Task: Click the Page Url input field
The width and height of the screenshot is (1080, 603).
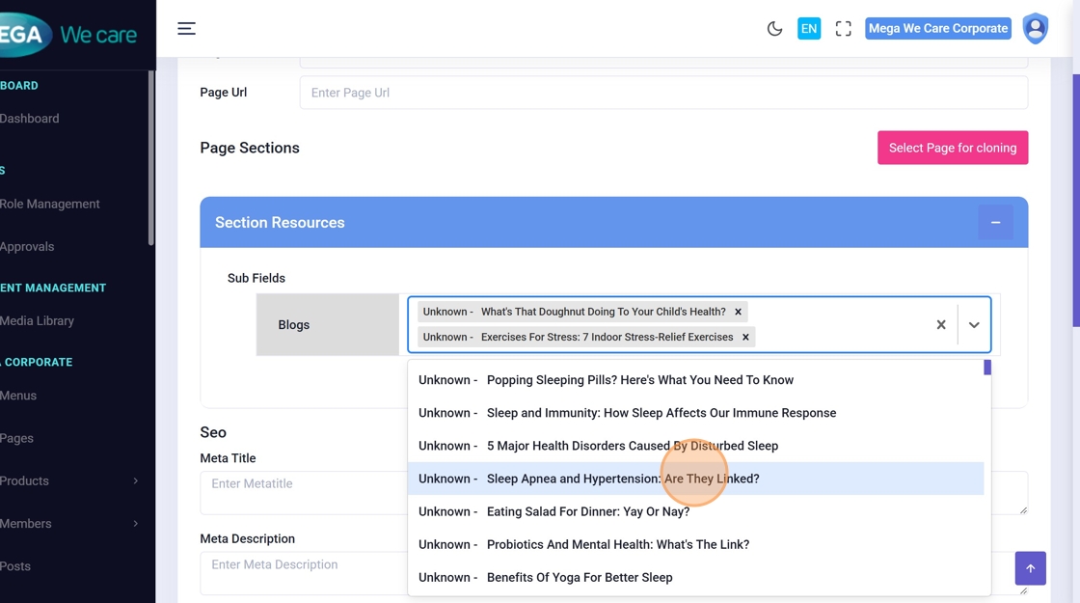Action: pos(662,93)
